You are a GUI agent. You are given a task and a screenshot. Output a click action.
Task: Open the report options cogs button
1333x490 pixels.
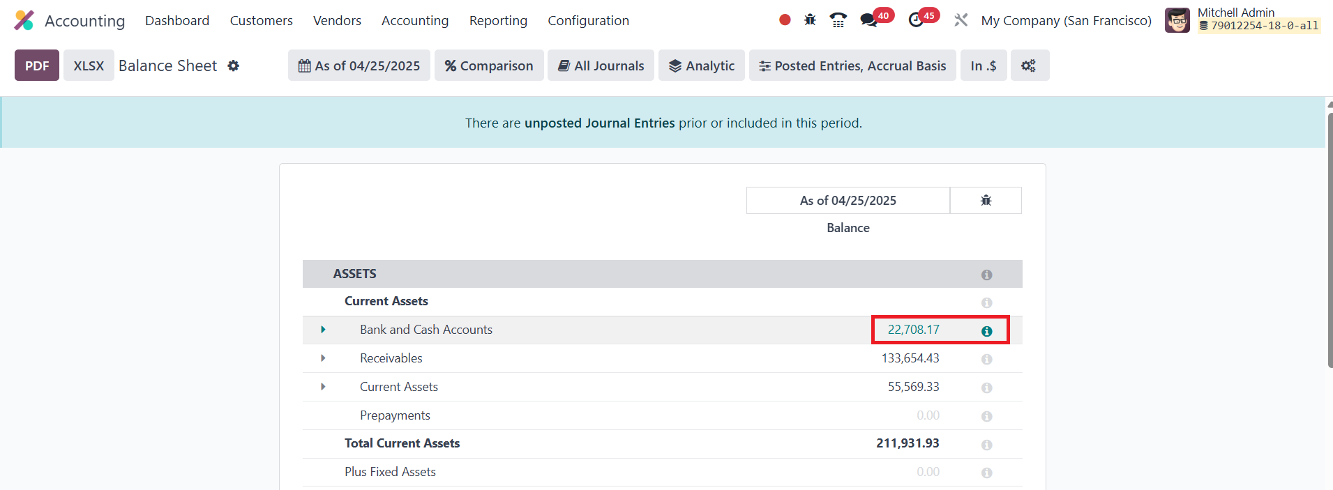1029,66
